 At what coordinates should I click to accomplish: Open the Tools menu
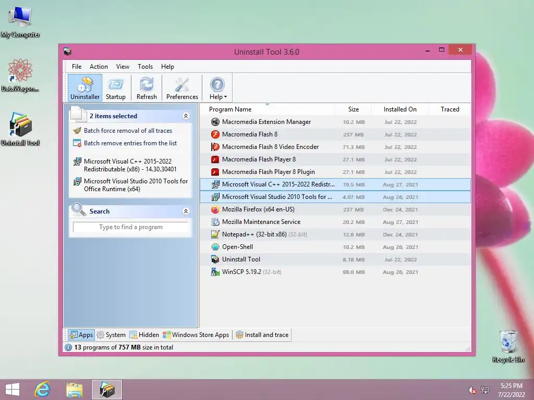[145, 67]
